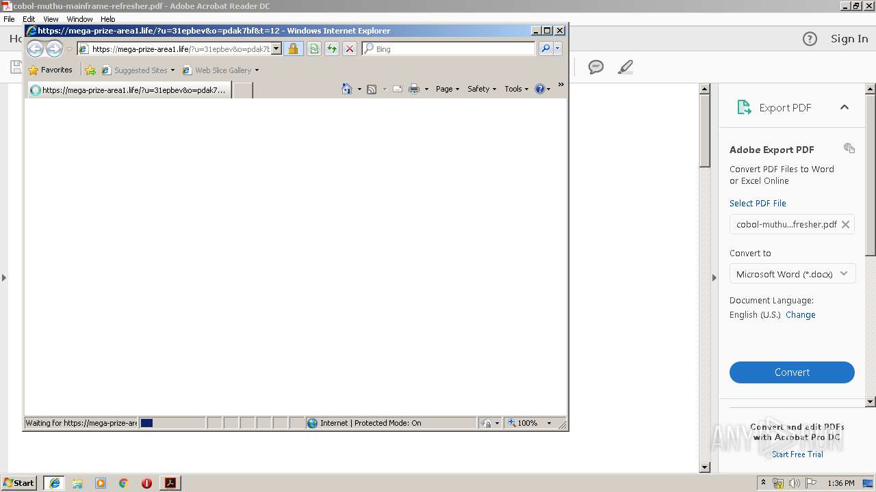
Task: Remove cobol-muthu...fresher.pdf selected file
Action: [845, 224]
